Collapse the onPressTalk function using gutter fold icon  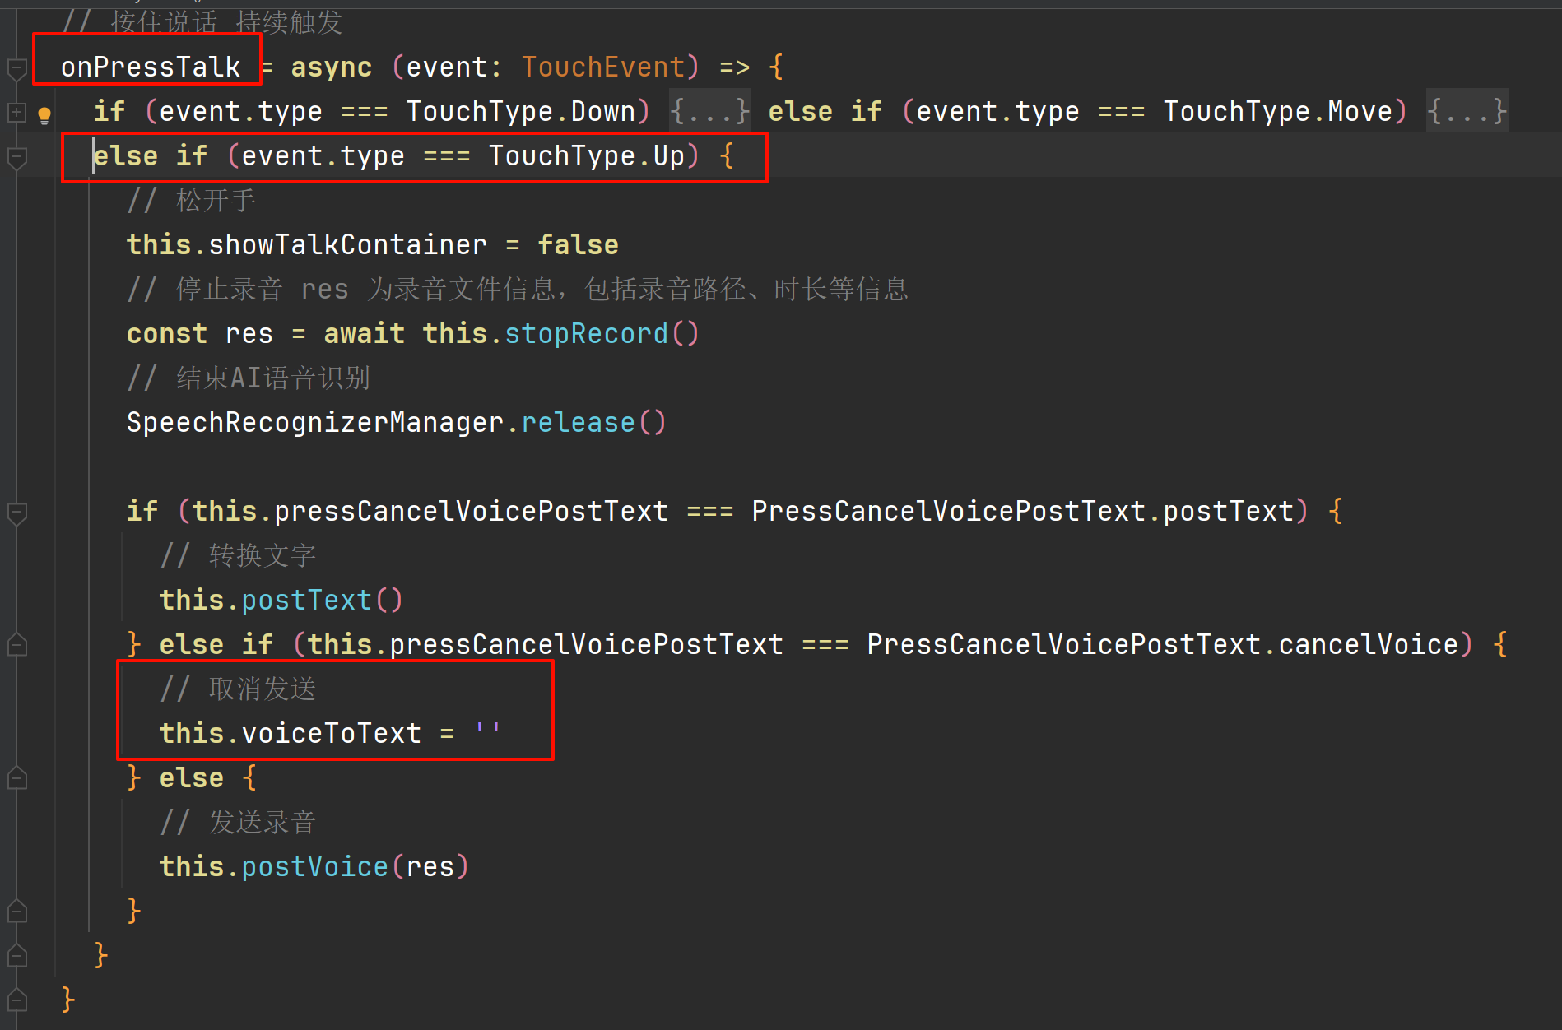[x=16, y=68]
